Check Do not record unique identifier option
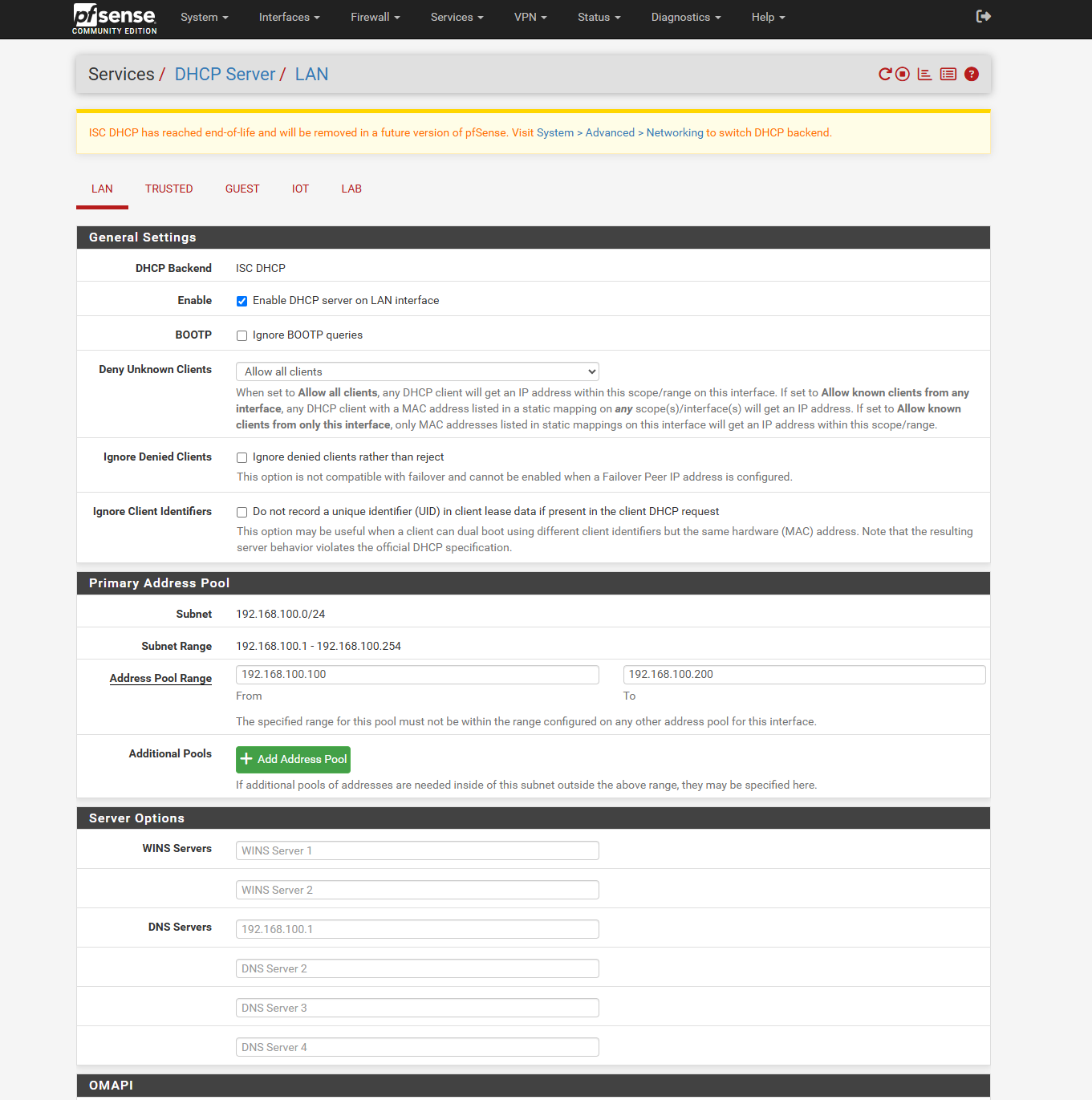Viewport: 1092px width, 1100px height. tap(242, 512)
